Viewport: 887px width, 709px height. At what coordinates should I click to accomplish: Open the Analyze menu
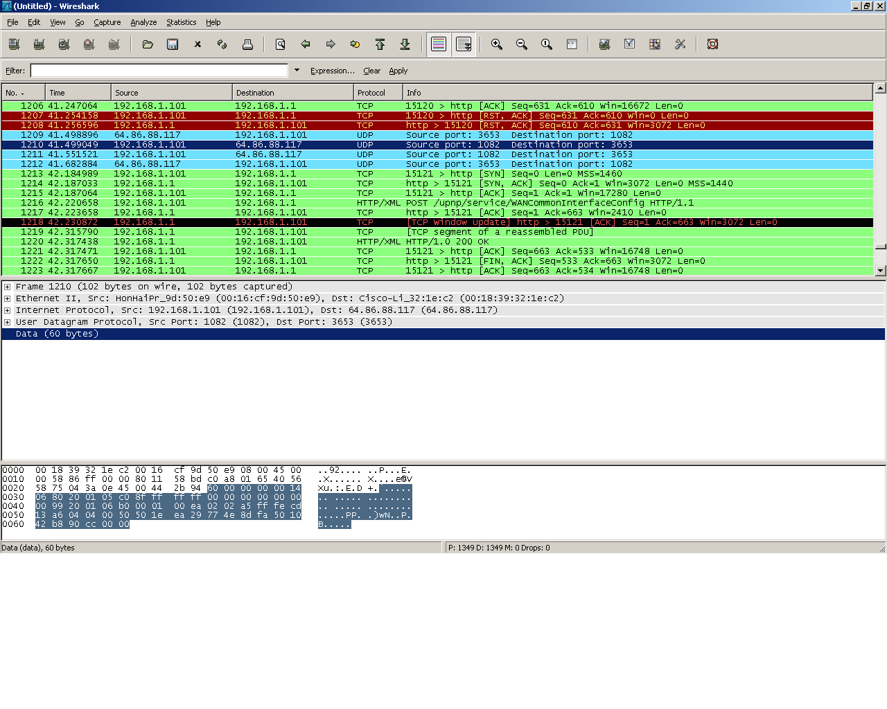click(143, 22)
